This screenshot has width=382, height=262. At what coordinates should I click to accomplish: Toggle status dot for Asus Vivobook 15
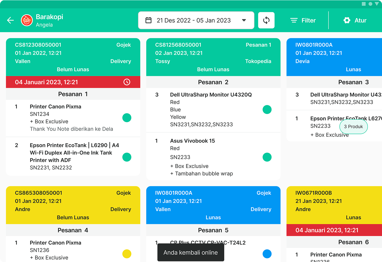pos(267,157)
